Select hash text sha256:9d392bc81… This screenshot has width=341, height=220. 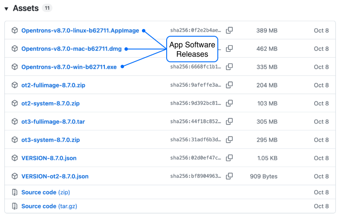tap(196, 103)
